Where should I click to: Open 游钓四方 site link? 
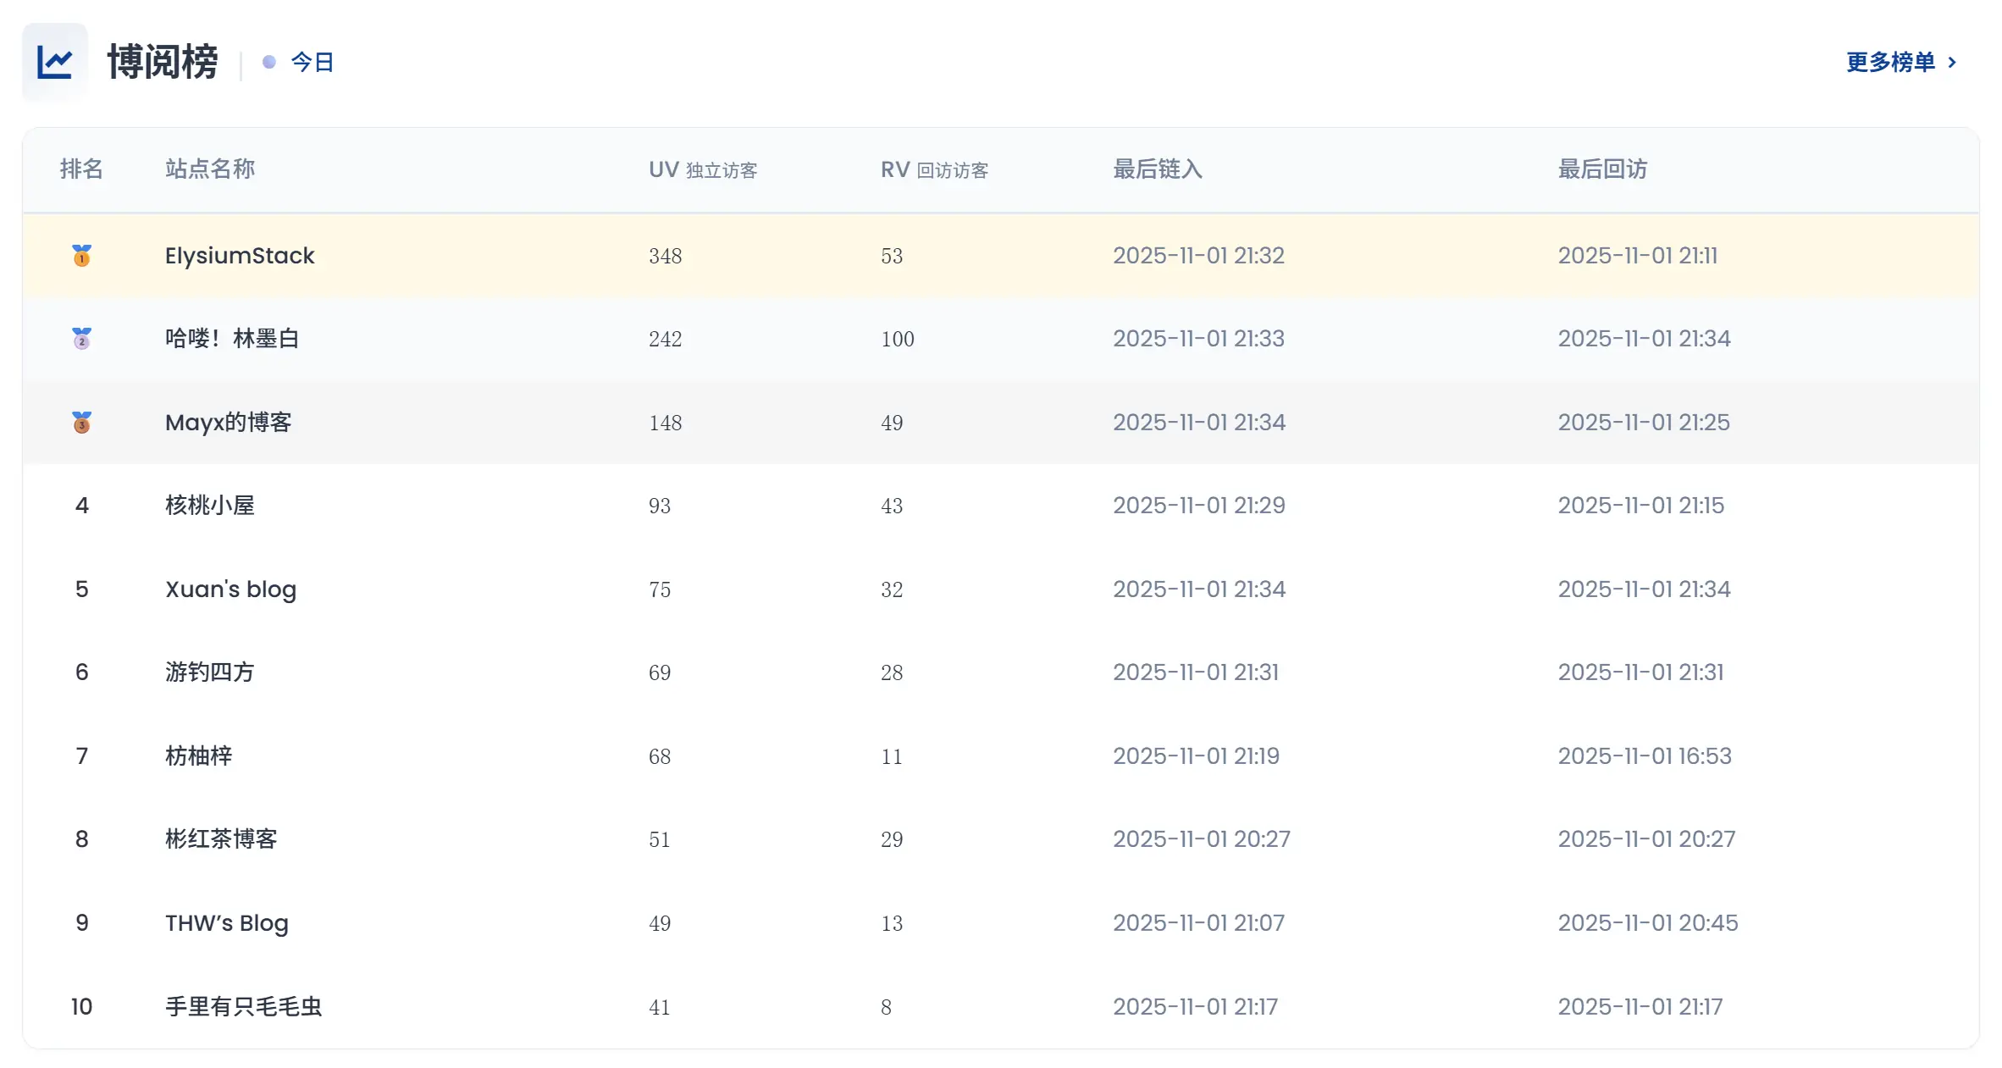click(x=209, y=672)
